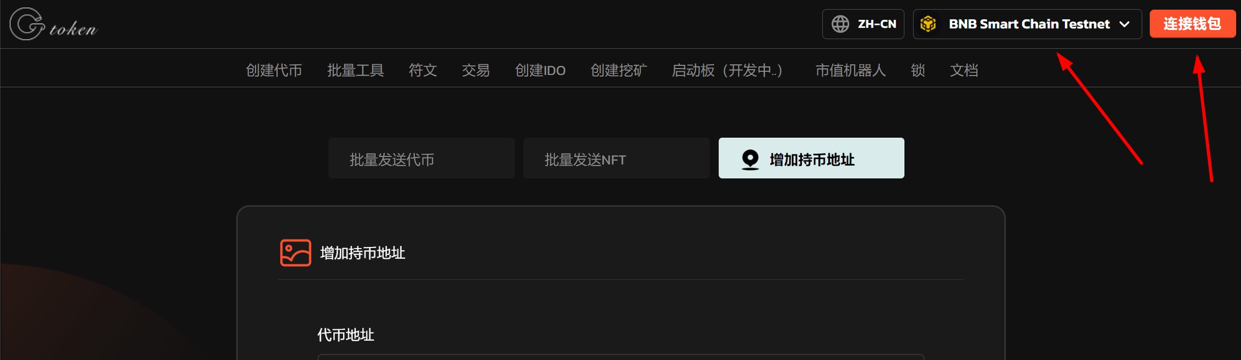Open the 创建IDO menu item
The image size is (1241, 360).
coord(540,70)
